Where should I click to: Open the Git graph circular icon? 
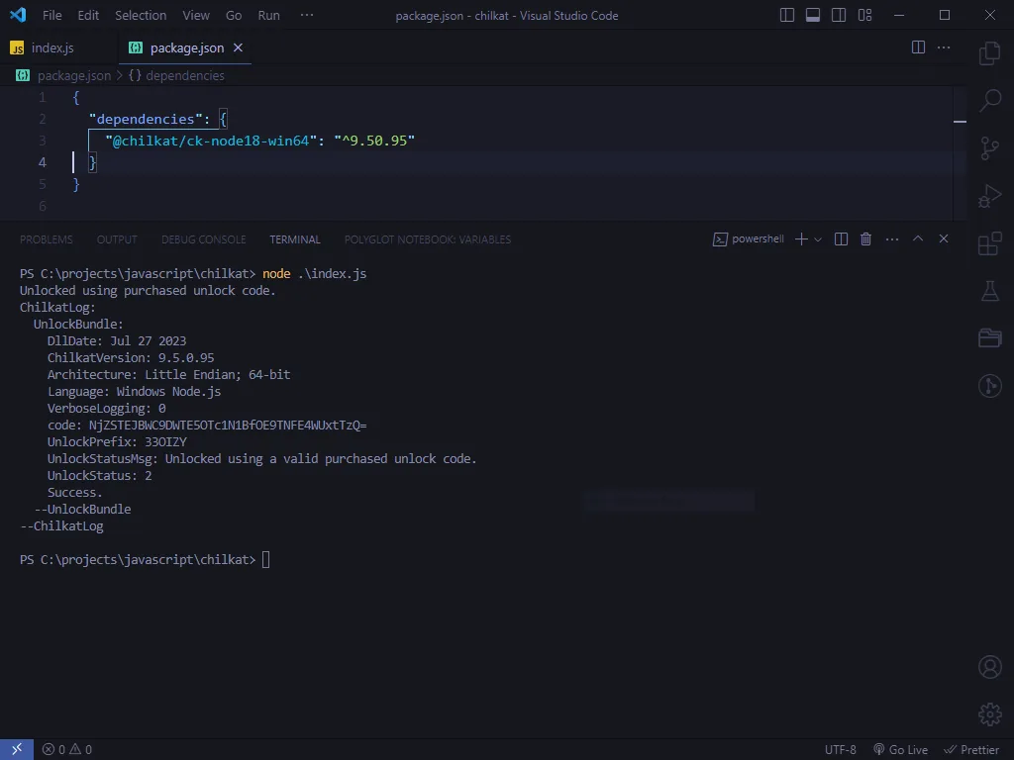pyautogui.click(x=989, y=386)
